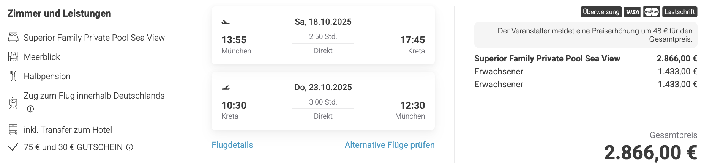
Task: Open info icon beside GUTSCHEIN text
Action: coord(129,147)
